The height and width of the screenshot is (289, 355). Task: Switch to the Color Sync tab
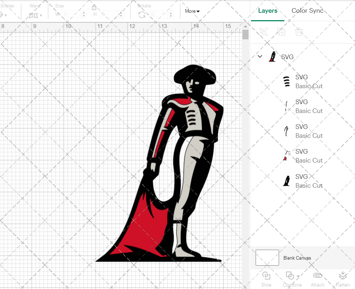point(307,11)
